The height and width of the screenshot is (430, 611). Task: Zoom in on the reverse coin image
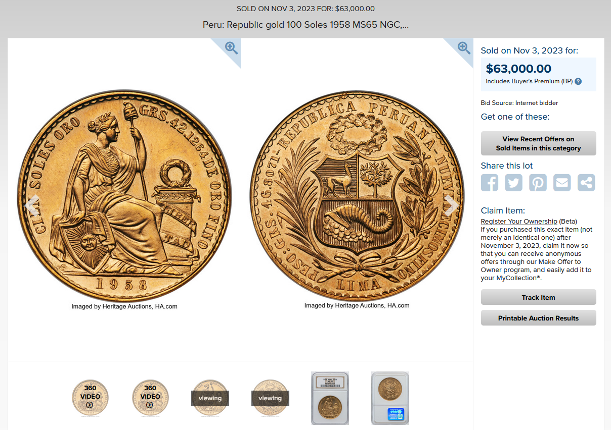(x=464, y=48)
